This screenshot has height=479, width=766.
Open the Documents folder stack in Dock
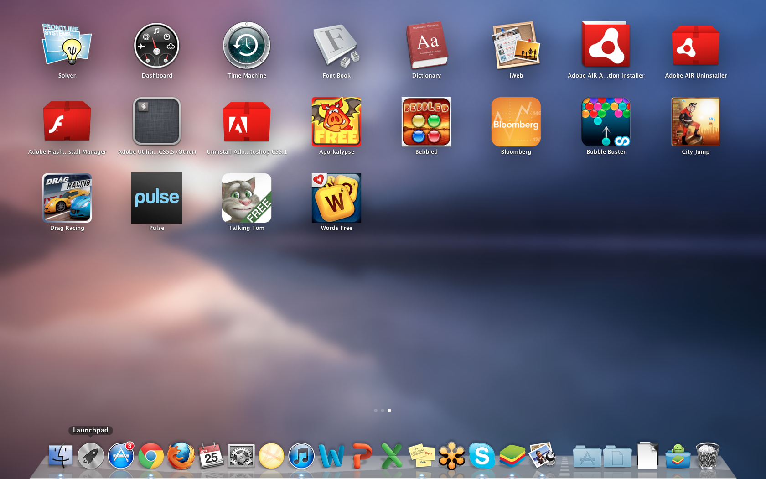point(617,456)
